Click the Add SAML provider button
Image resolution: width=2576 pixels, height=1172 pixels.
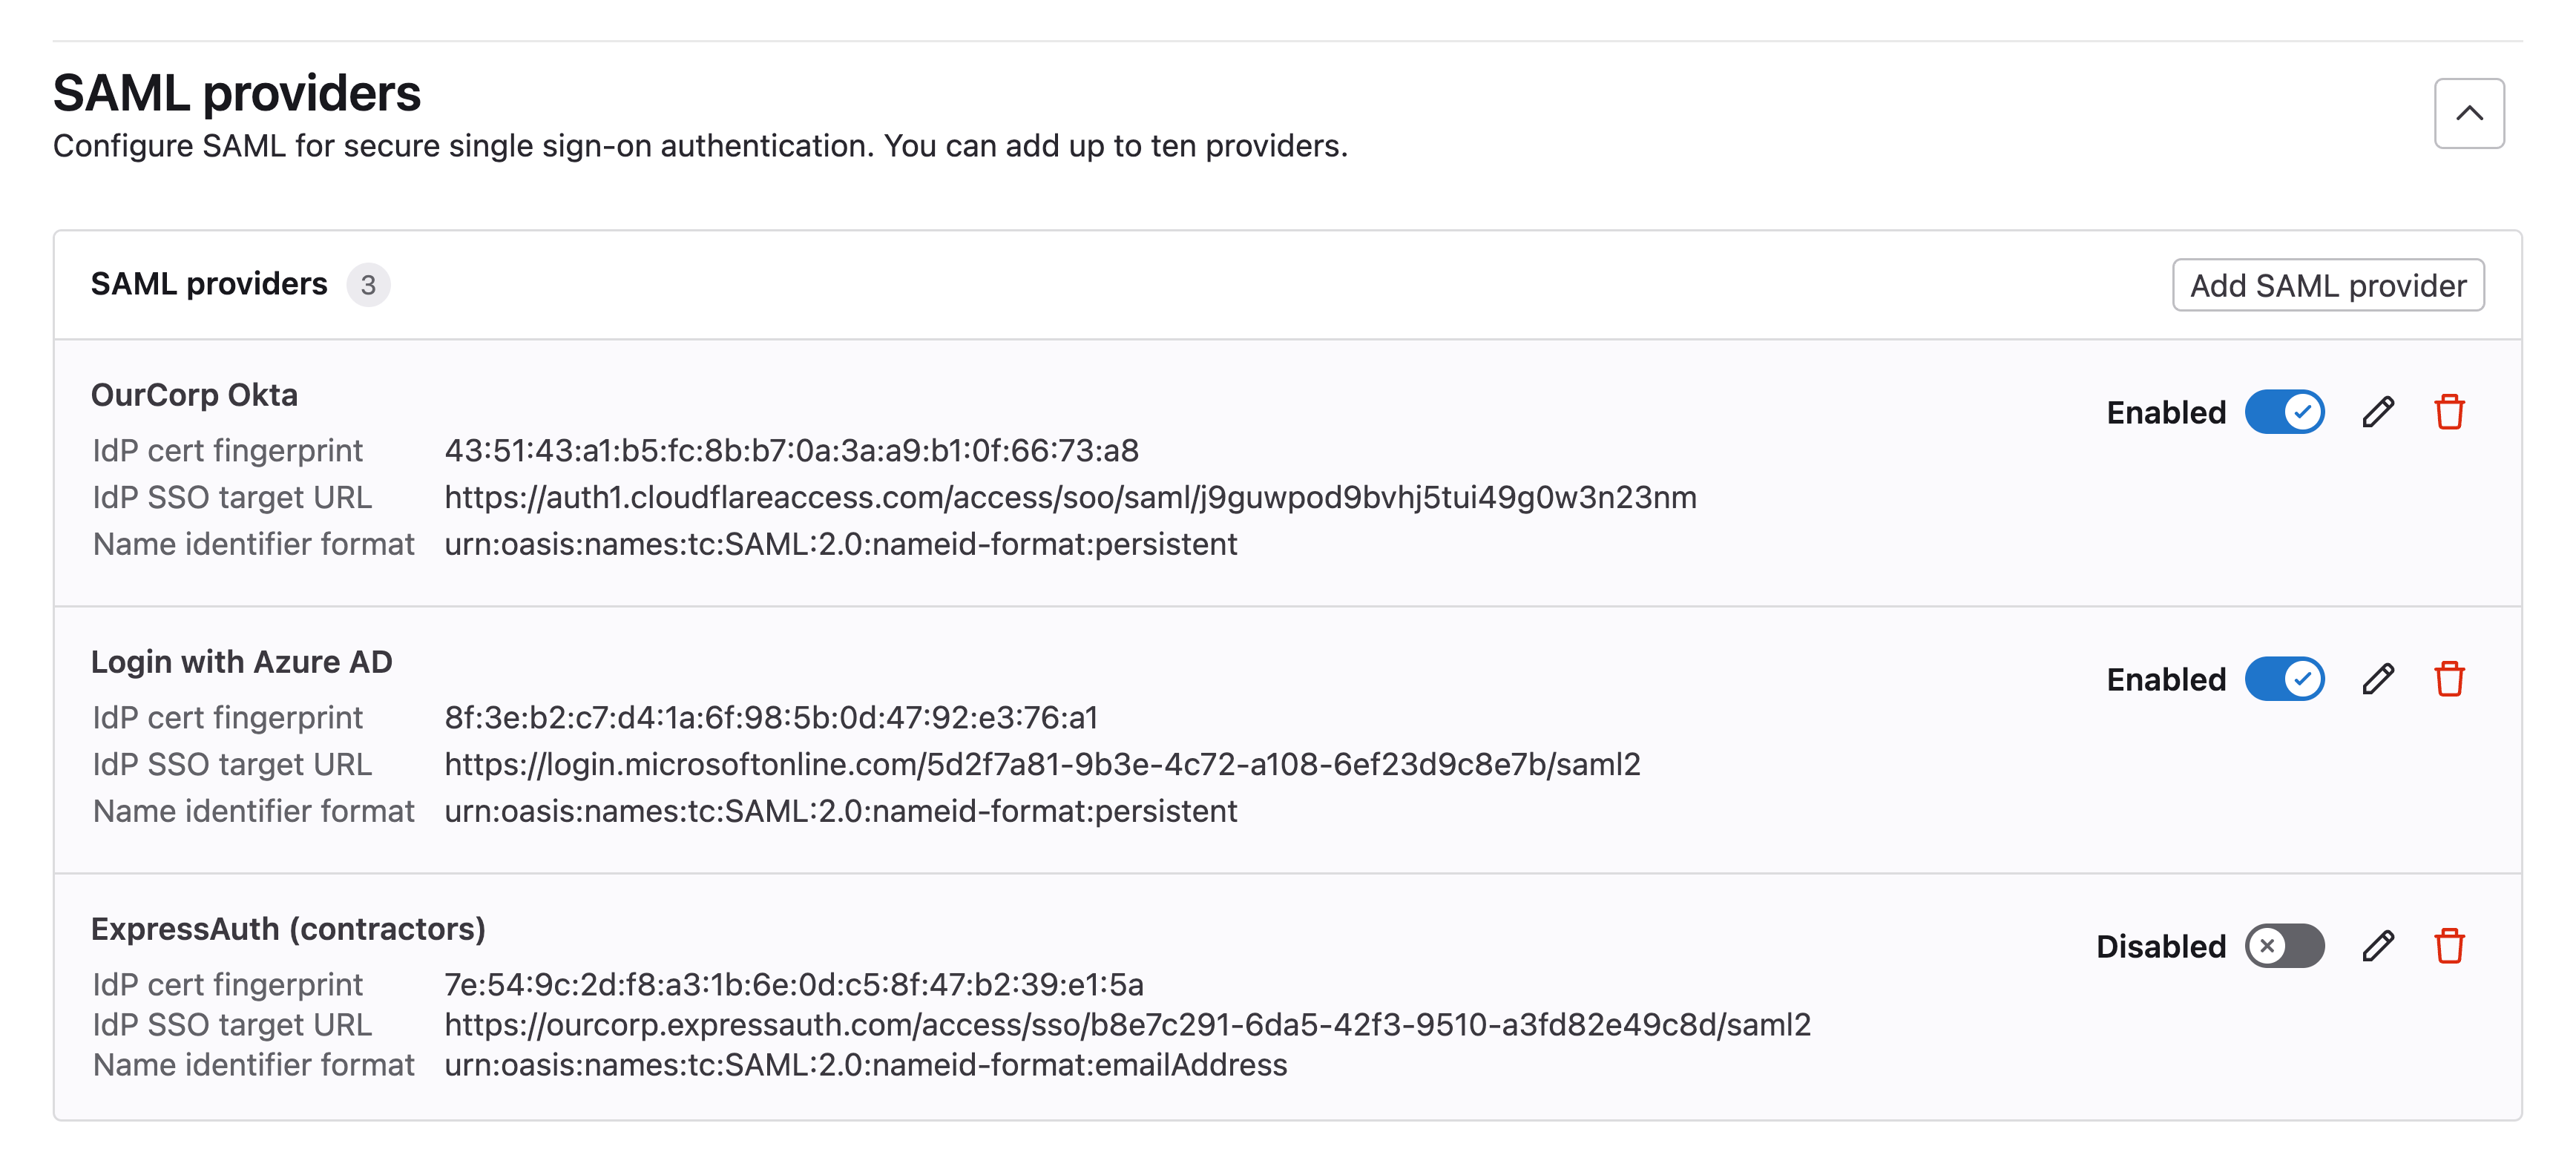pos(2328,286)
